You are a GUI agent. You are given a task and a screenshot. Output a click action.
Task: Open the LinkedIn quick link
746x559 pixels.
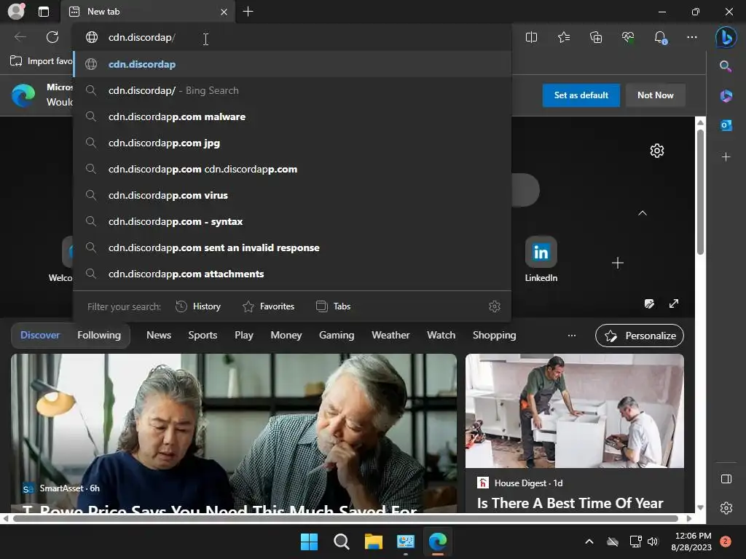[x=541, y=259]
